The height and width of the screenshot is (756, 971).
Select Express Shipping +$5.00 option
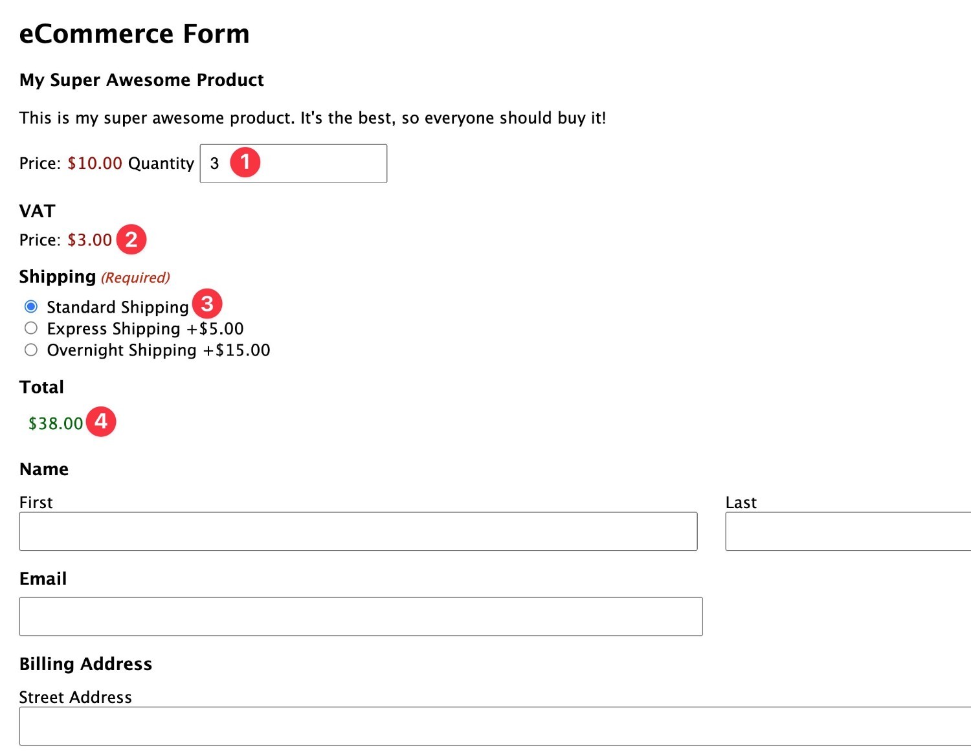[x=30, y=328]
